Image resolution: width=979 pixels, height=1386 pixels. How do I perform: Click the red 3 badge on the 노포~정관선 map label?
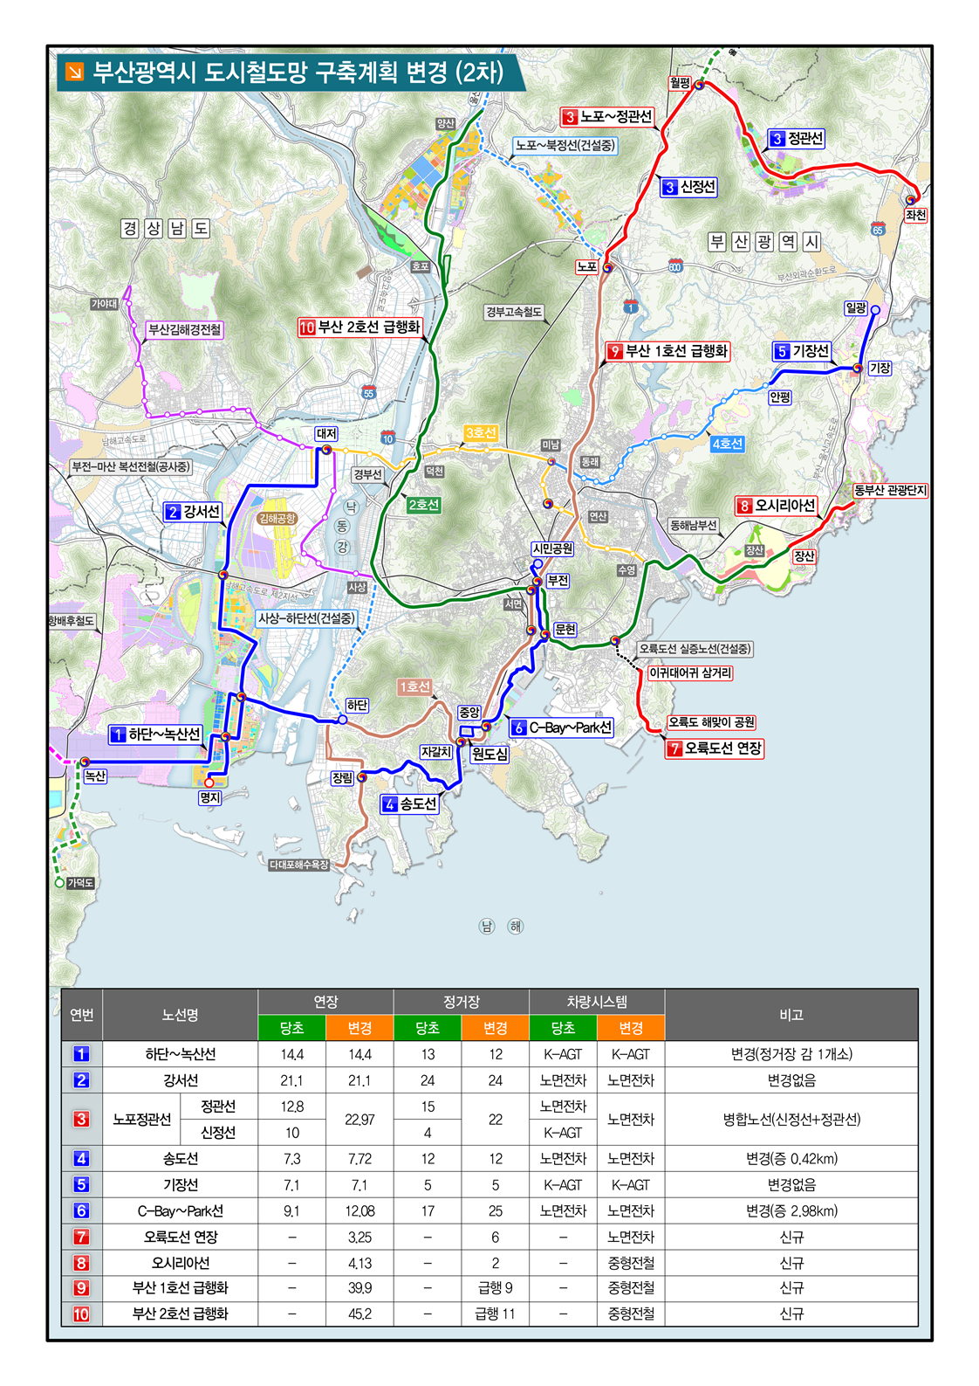[x=571, y=117]
